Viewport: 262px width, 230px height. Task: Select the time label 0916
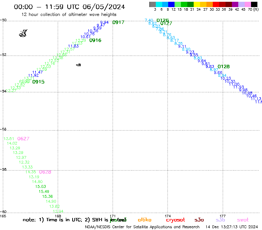tap(95, 40)
